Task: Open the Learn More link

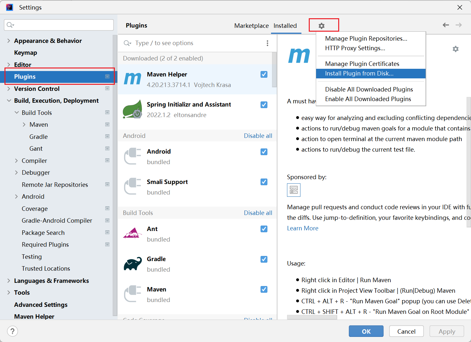Action: point(303,228)
